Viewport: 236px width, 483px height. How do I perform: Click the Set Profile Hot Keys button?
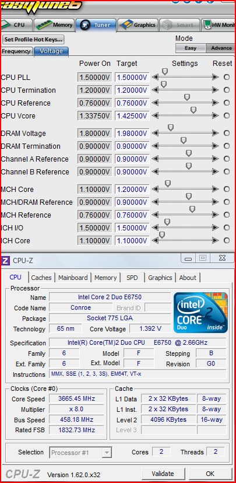point(33,40)
